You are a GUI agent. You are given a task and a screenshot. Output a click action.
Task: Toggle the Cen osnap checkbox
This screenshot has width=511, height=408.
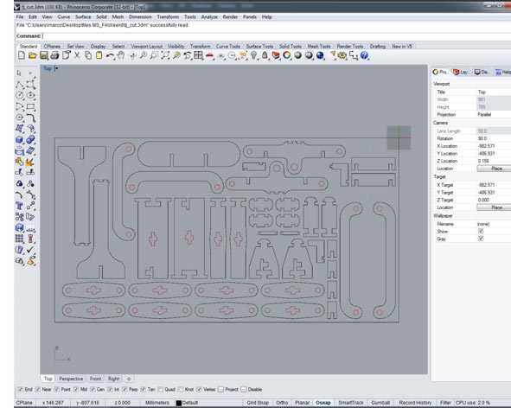(93, 390)
